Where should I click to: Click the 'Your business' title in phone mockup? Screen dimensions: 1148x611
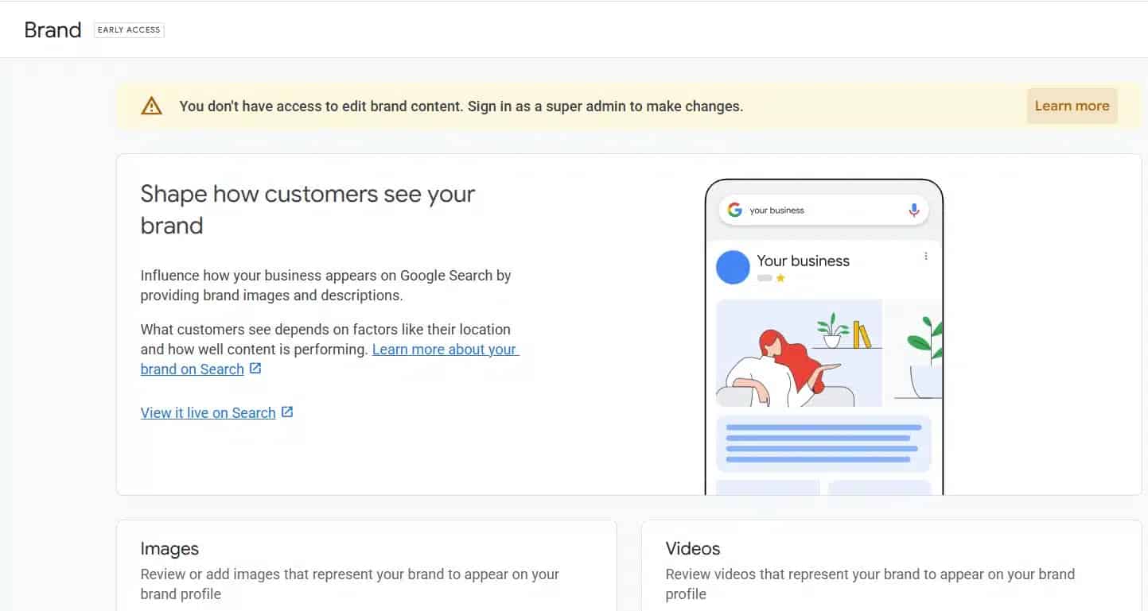tap(803, 261)
